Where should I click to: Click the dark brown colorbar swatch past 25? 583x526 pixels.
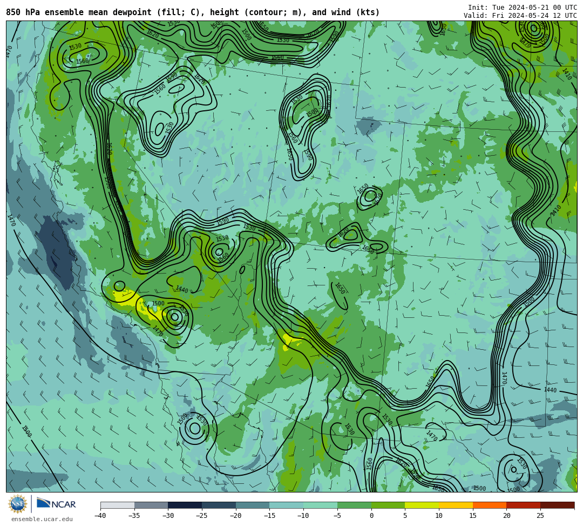[557, 505]
